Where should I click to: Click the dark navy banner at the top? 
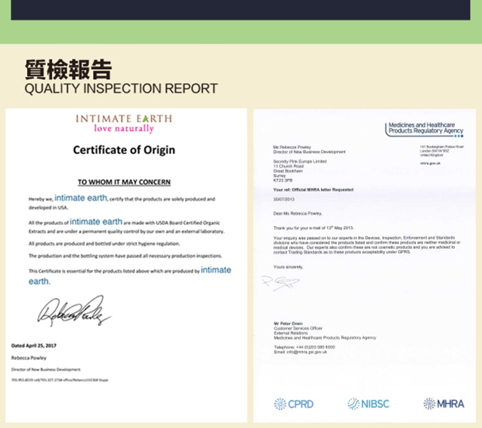pos(241,9)
